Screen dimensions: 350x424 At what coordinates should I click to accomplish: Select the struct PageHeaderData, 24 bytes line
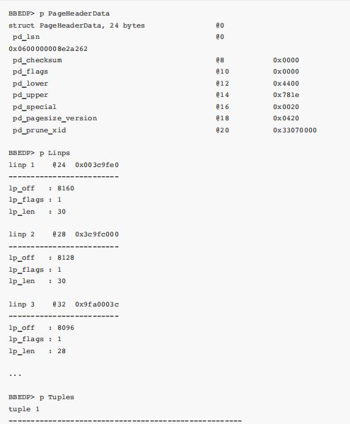tap(76, 25)
